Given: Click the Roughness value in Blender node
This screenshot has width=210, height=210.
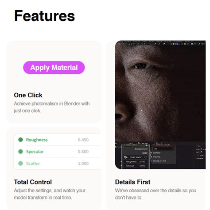Looking at the screenshot, I should 142,162.
